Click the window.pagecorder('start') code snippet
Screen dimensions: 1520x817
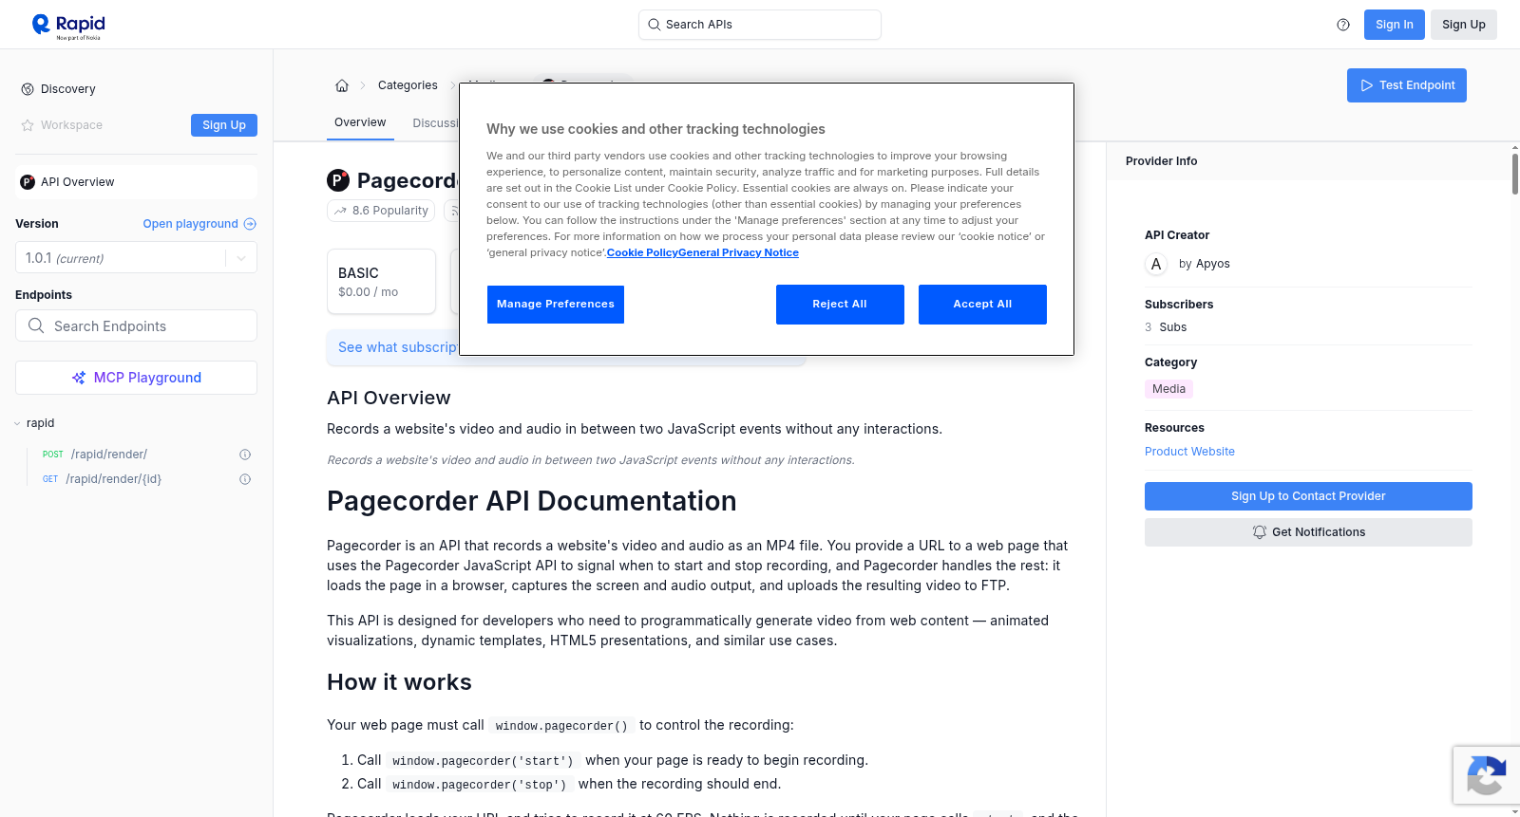pos(483,761)
